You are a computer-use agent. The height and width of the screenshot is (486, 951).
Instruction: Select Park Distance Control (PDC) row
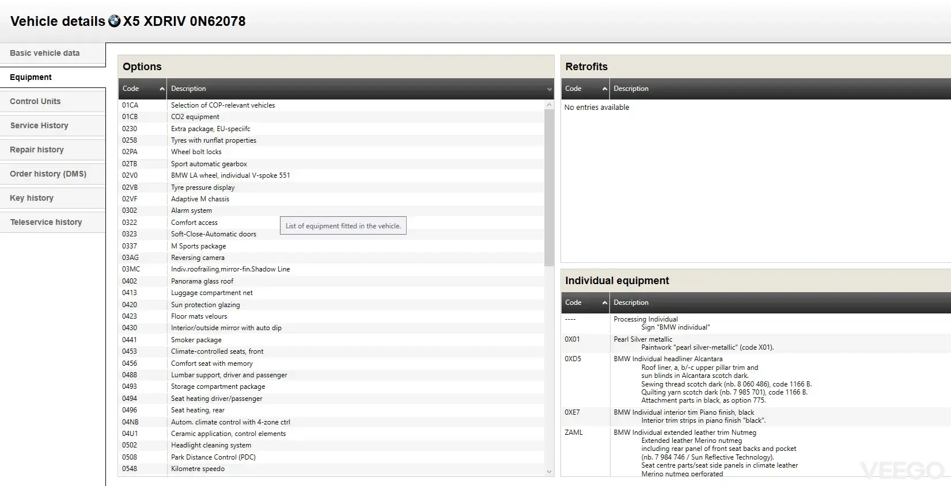[331, 457]
